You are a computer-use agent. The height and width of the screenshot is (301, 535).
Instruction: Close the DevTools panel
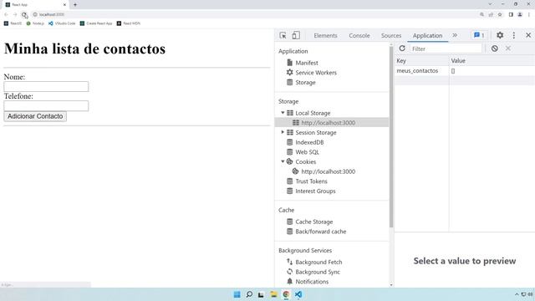tap(528, 35)
